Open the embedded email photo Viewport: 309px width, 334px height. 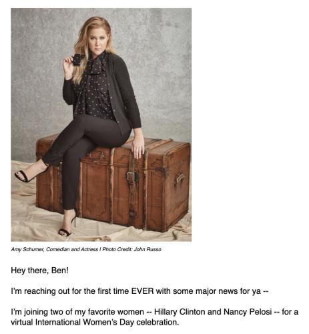pos(101,125)
